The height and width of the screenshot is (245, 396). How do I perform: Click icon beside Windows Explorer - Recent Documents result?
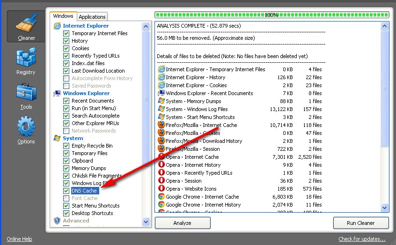(161, 93)
